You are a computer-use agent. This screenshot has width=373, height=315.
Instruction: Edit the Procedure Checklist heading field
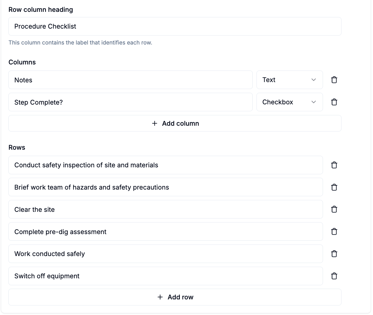(x=175, y=26)
